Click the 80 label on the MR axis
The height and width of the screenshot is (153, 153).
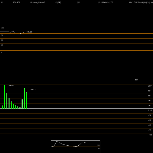coord(149,91)
